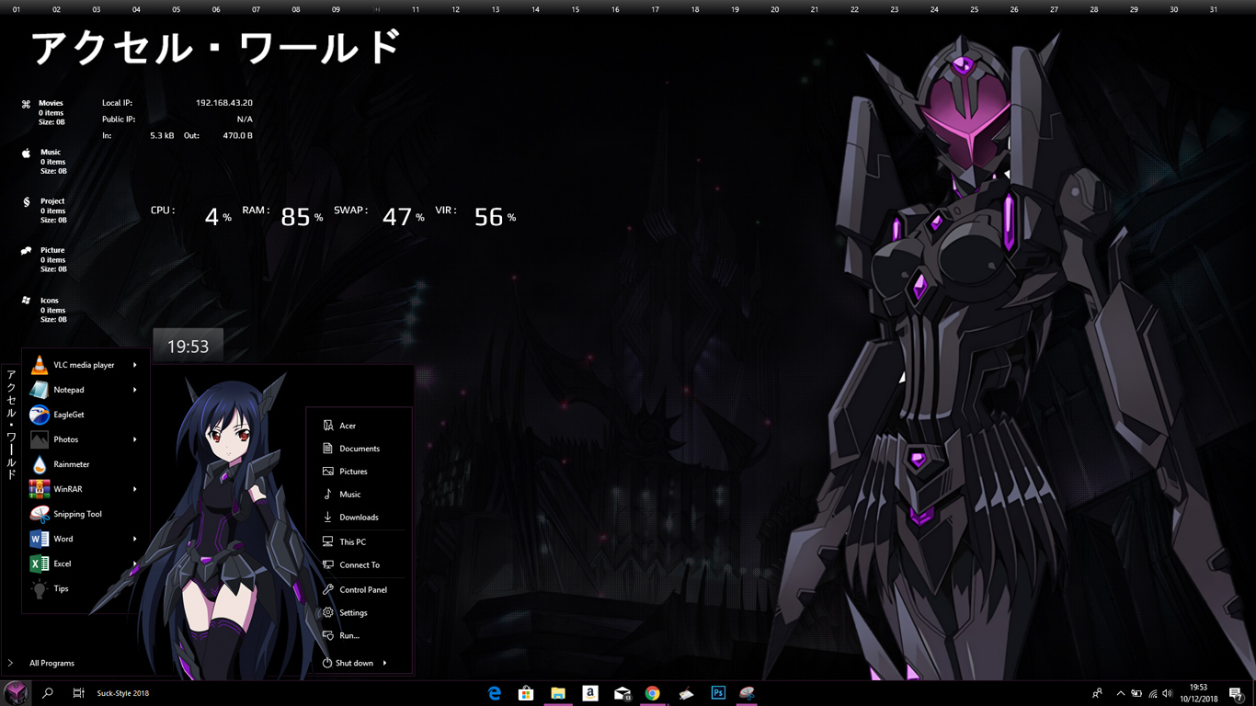Open network connections tray icon

(1153, 693)
